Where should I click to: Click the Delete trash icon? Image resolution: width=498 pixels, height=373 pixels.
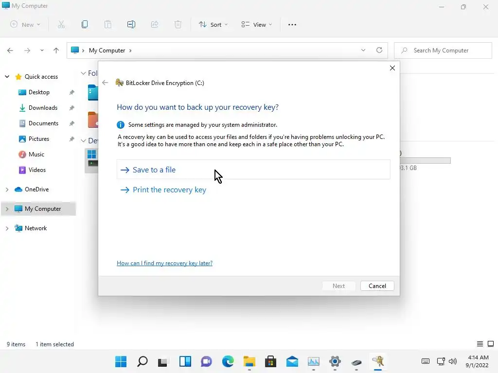point(178,24)
